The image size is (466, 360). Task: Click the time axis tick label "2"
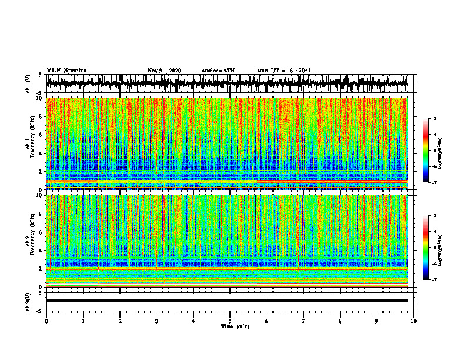pyautogui.click(x=120, y=321)
